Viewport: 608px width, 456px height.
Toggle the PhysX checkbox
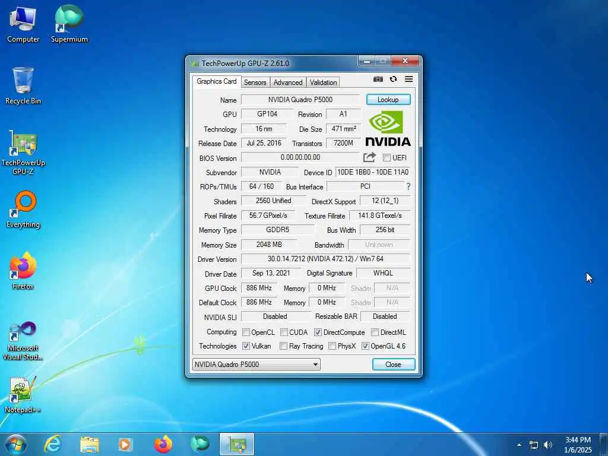[x=332, y=346]
